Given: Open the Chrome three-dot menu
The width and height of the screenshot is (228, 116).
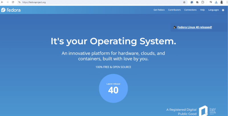Looking at the screenshot, I should [x=227, y=2].
